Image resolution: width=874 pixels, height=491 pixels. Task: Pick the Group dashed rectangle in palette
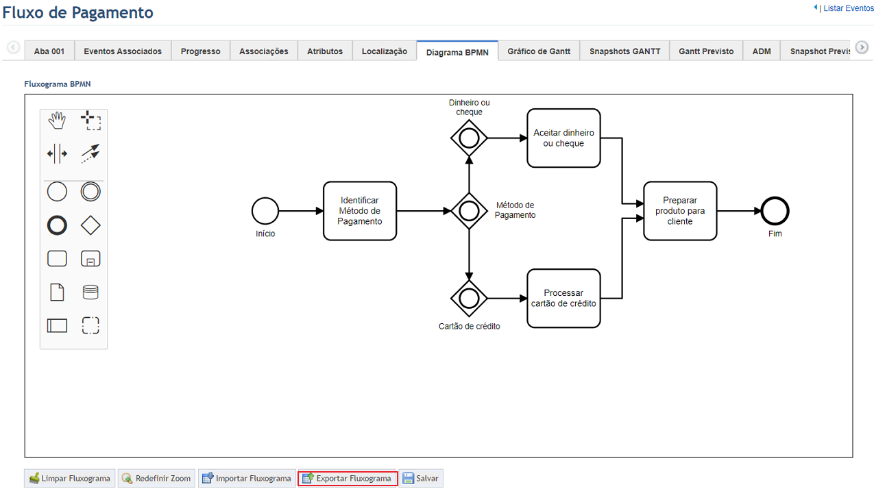pos(90,325)
